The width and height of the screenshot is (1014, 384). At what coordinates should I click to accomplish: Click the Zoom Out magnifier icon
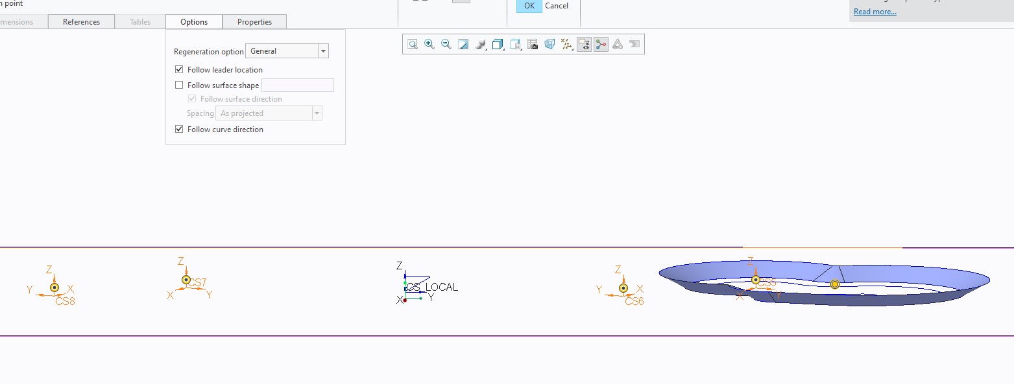tap(446, 44)
